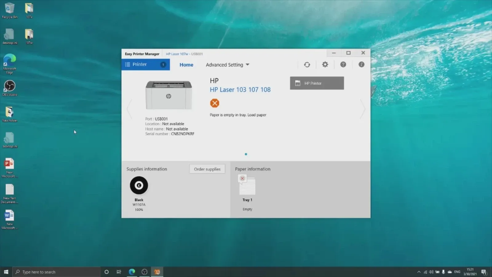Go to next printer with right arrow
Screen dimensions: 492x277
(363, 109)
